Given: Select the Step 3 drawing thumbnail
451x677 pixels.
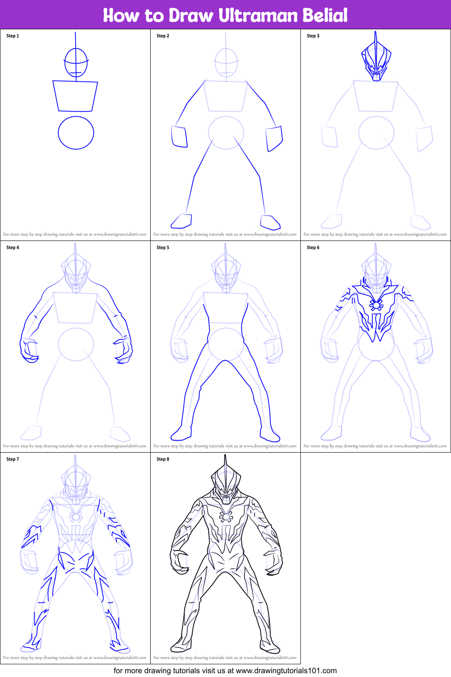Looking at the screenshot, I should (x=375, y=135).
